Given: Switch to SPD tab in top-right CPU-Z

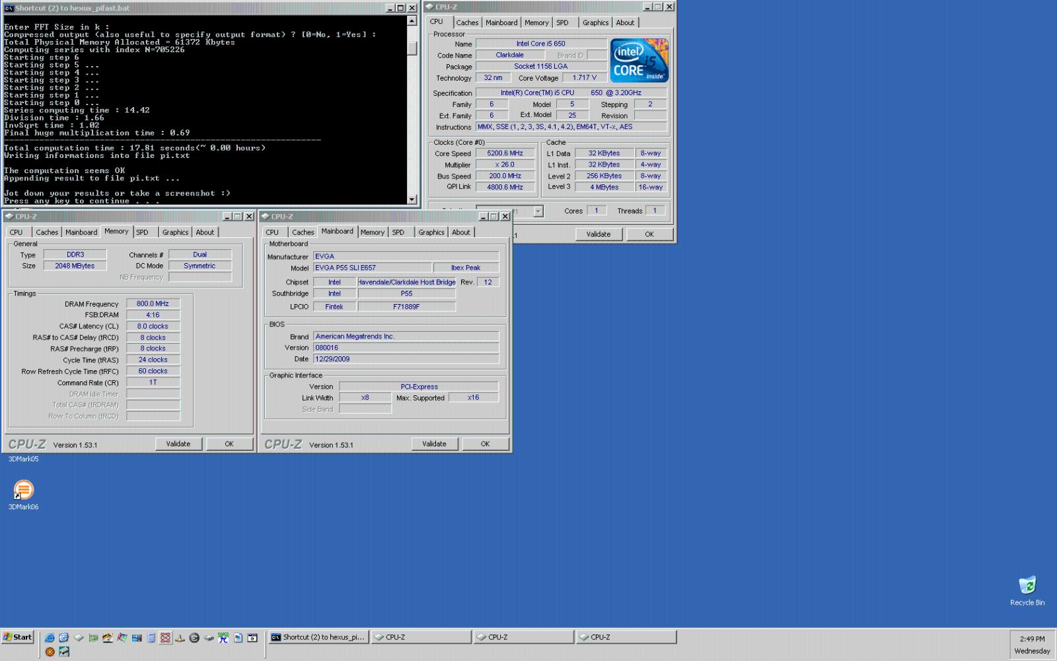Looking at the screenshot, I should (562, 22).
